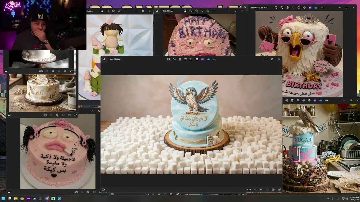Open the See more menu in IMG_5319.jpg window

(214, 59)
